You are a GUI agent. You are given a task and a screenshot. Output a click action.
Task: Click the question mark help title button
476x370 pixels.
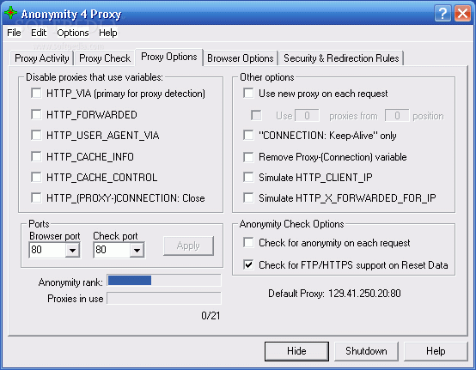click(x=442, y=14)
